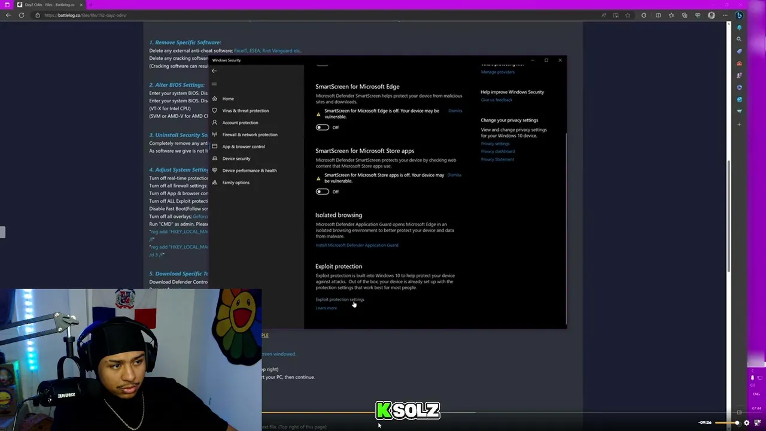Open the video player settings gear
The width and height of the screenshot is (766, 431).
pos(746,423)
